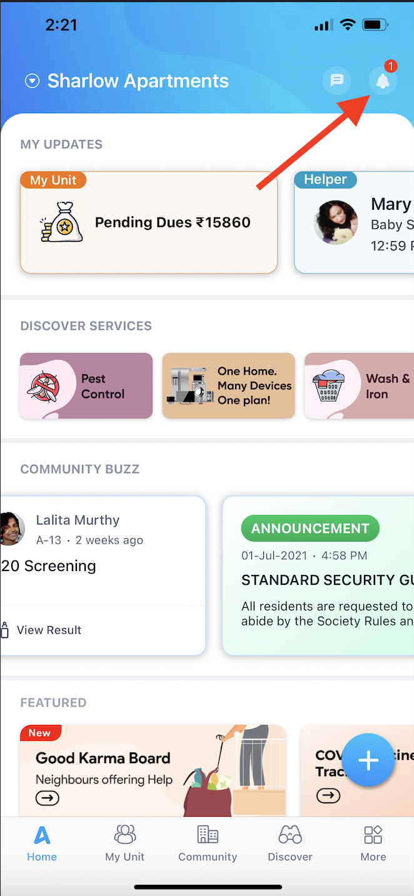The height and width of the screenshot is (896, 414).
Task: Open the chat messages icon
Action: tap(336, 81)
